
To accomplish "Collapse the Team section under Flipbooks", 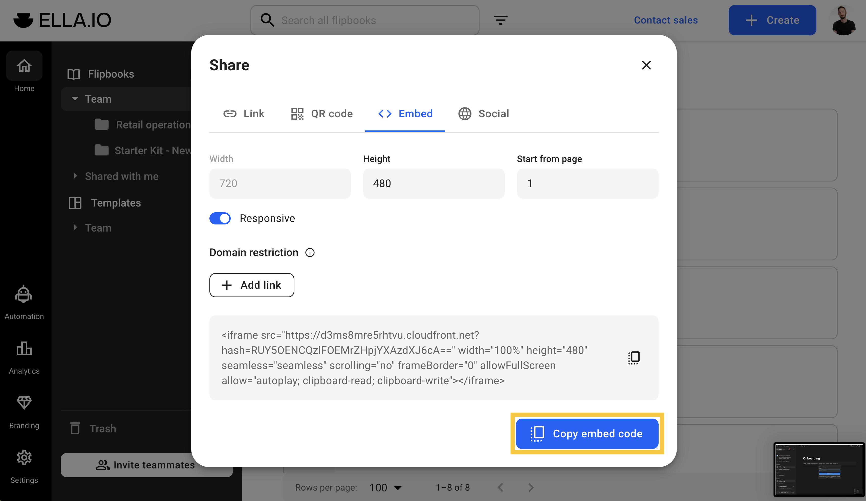I will tap(75, 99).
